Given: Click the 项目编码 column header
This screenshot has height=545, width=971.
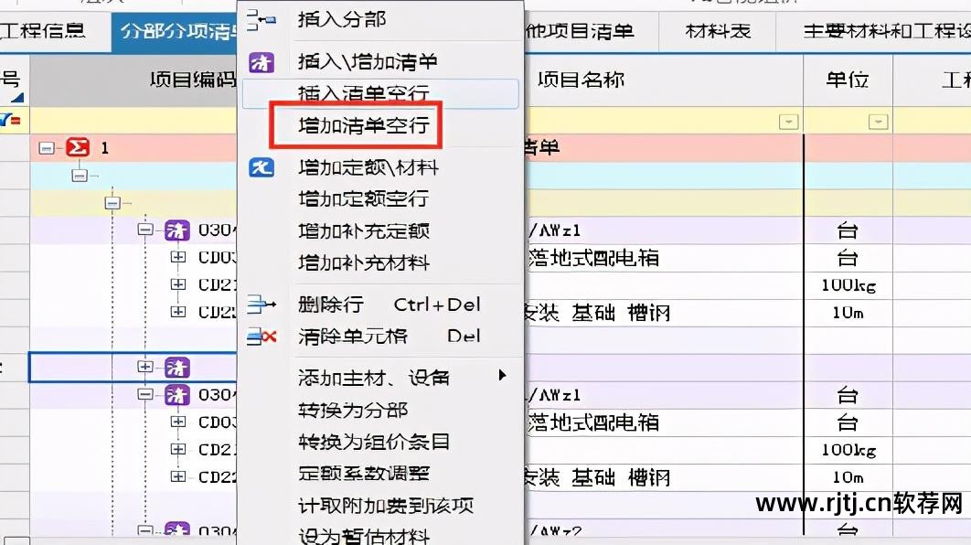Looking at the screenshot, I should point(133,80).
